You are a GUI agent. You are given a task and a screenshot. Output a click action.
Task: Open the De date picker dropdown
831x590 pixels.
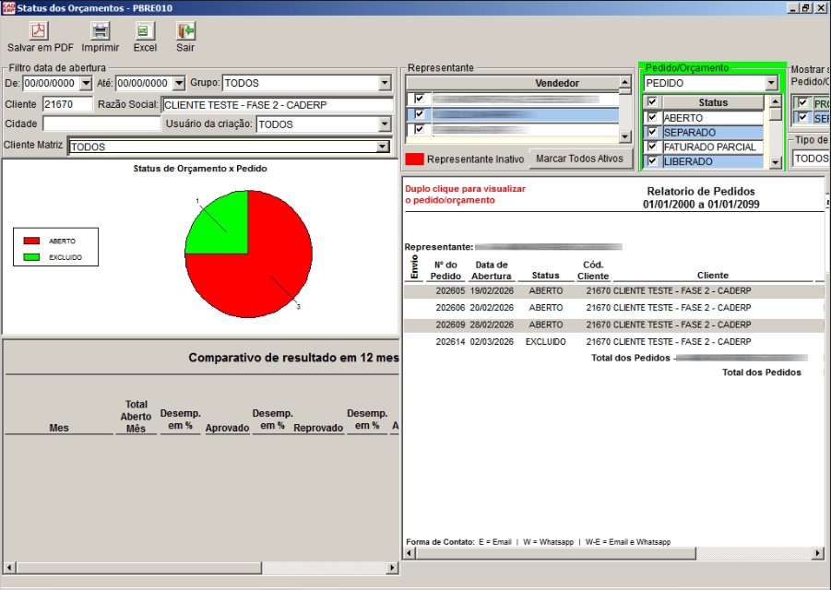[x=86, y=83]
